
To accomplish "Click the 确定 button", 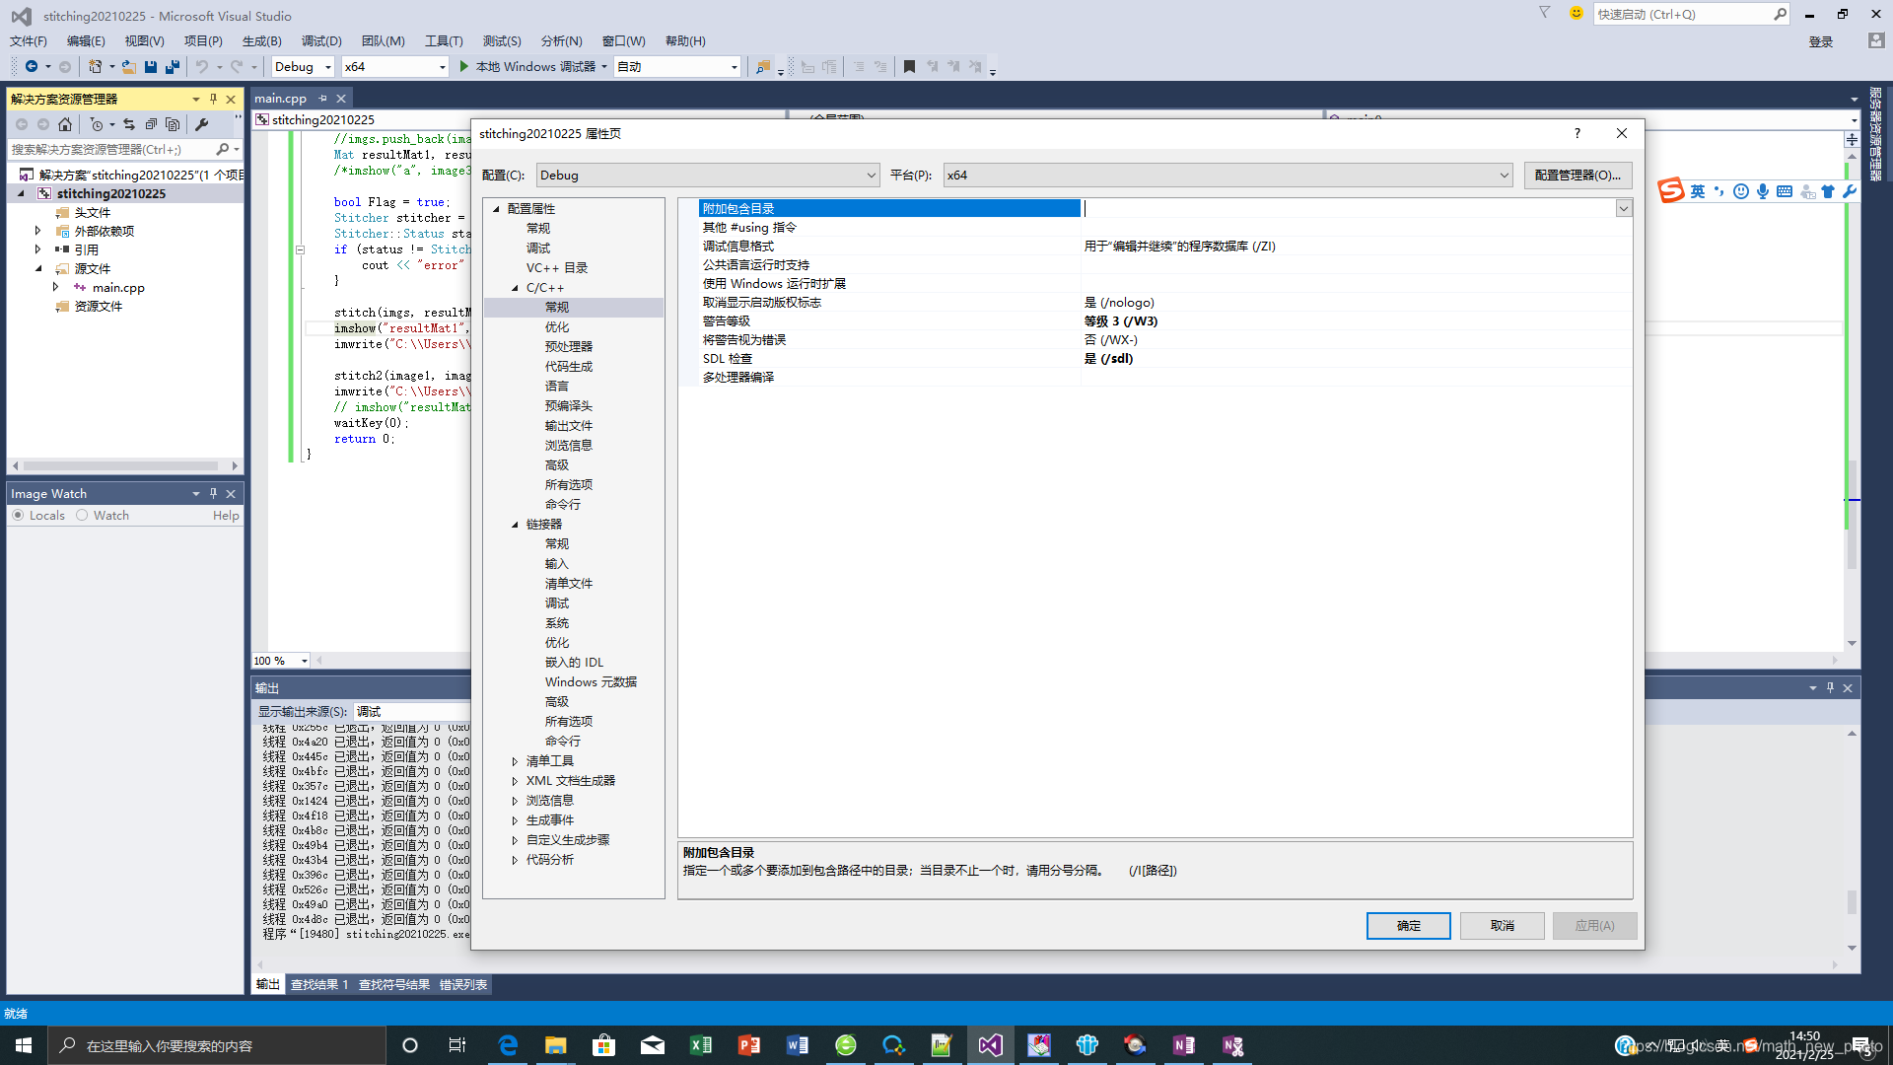I will [x=1408, y=926].
